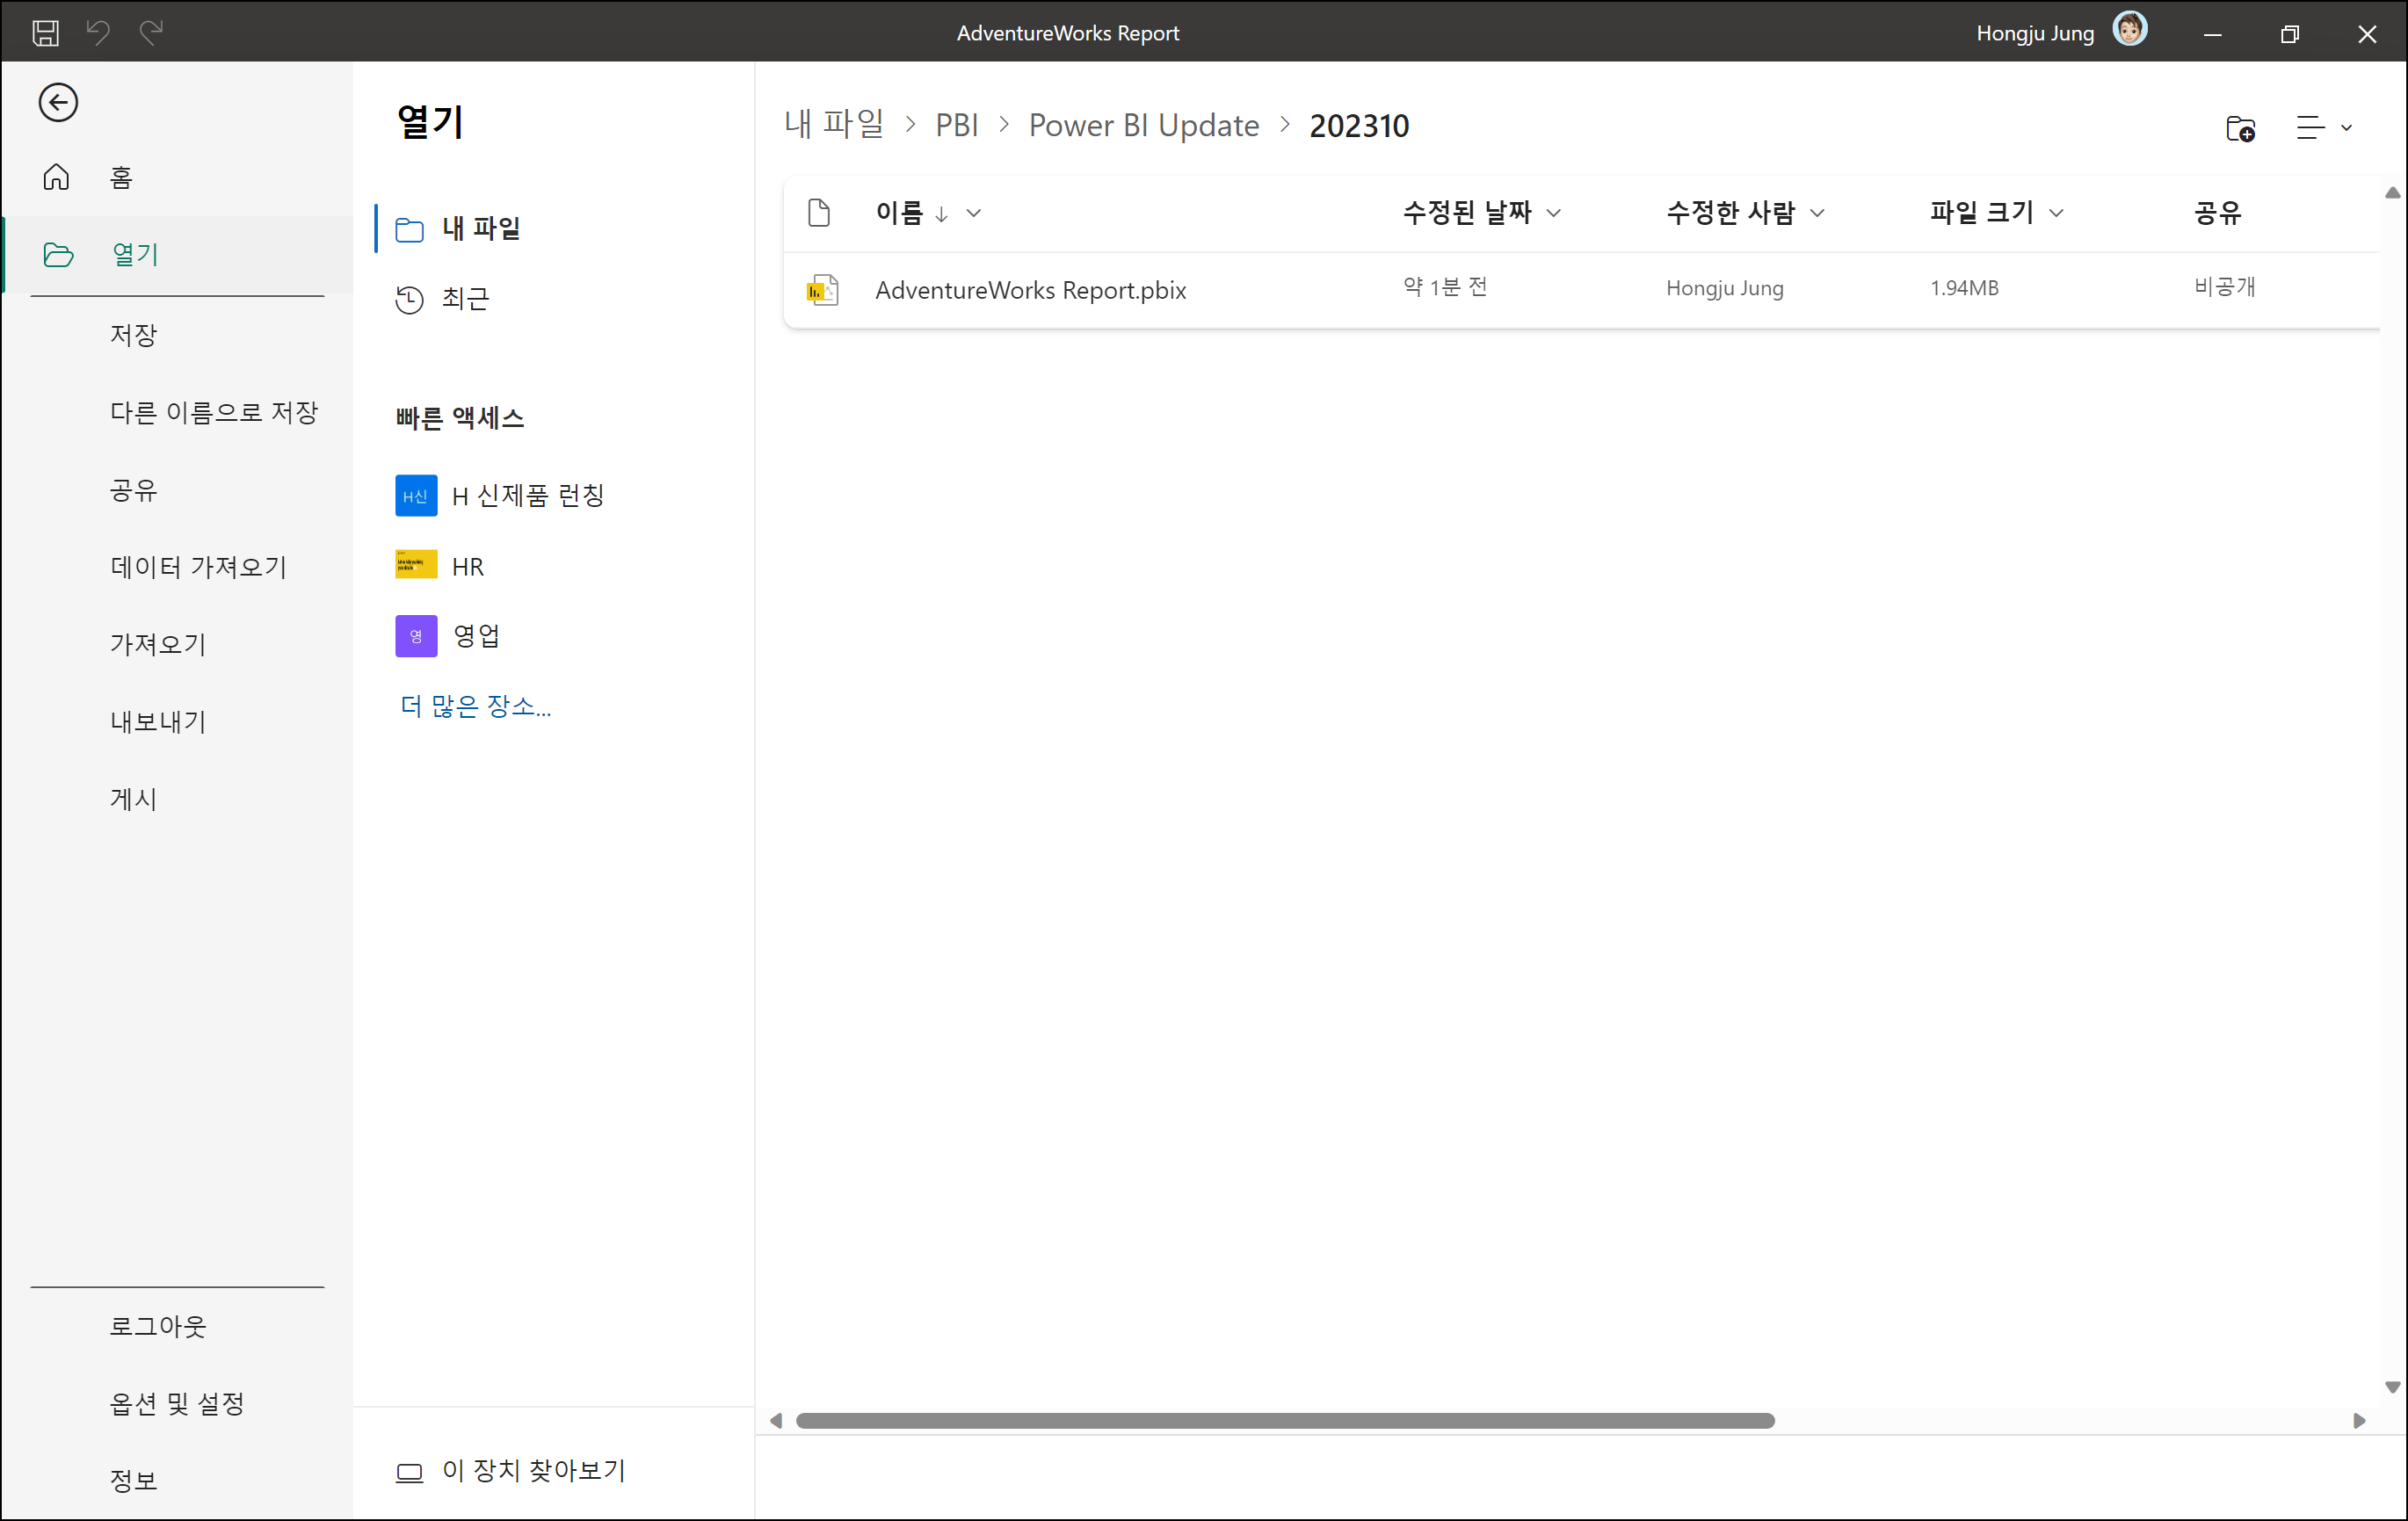Expand the 파일 크기 column dropdown
This screenshot has width=2408, height=1521.
[x=2056, y=213]
